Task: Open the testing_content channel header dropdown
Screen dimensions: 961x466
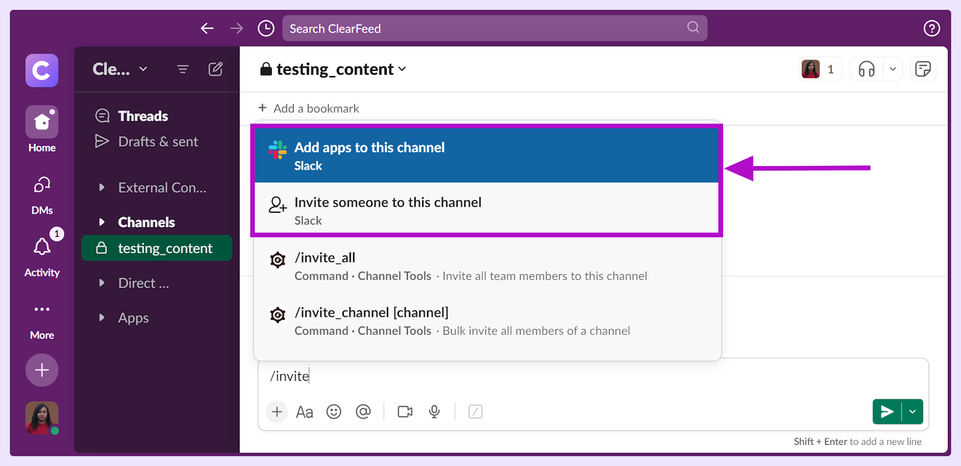Action: pos(334,70)
